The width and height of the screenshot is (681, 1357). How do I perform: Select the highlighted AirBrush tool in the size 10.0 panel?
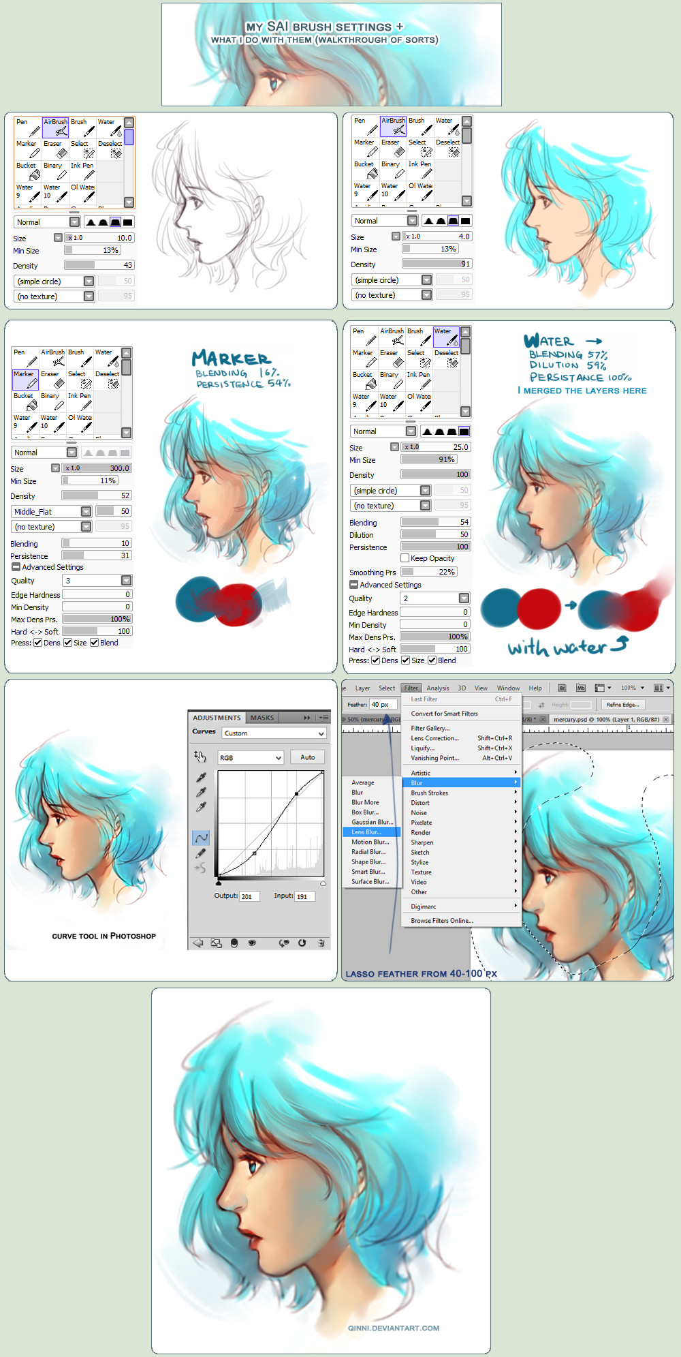(x=55, y=127)
